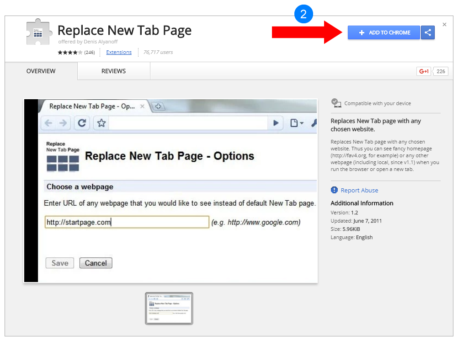The image size is (458, 341).
Task: Open the Extensions category link
Action: [x=119, y=53]
